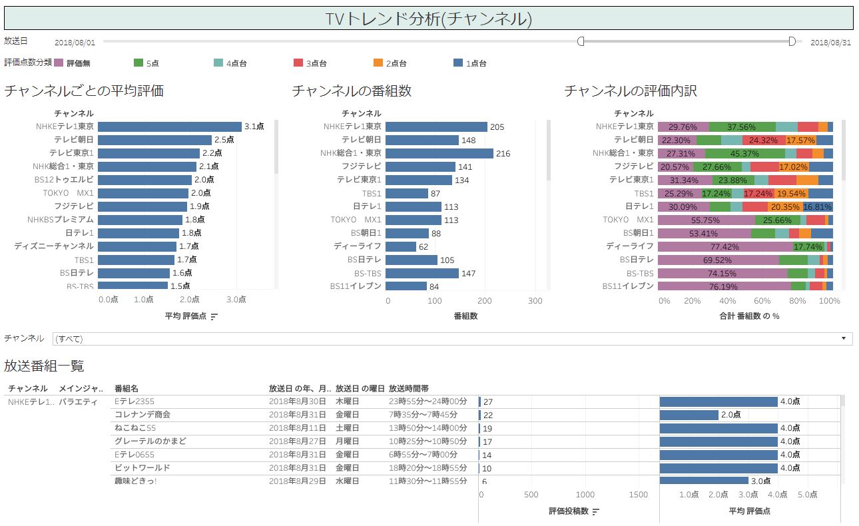Click the NHKEテレ1東京 bar showing 3.1点
The width and height of the screenshot is (859, 526).
(170, 127)
